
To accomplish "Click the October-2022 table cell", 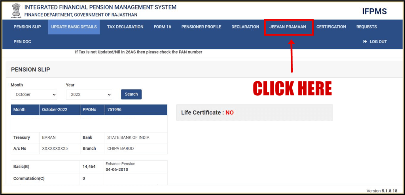I will click(x=60, y=110).
